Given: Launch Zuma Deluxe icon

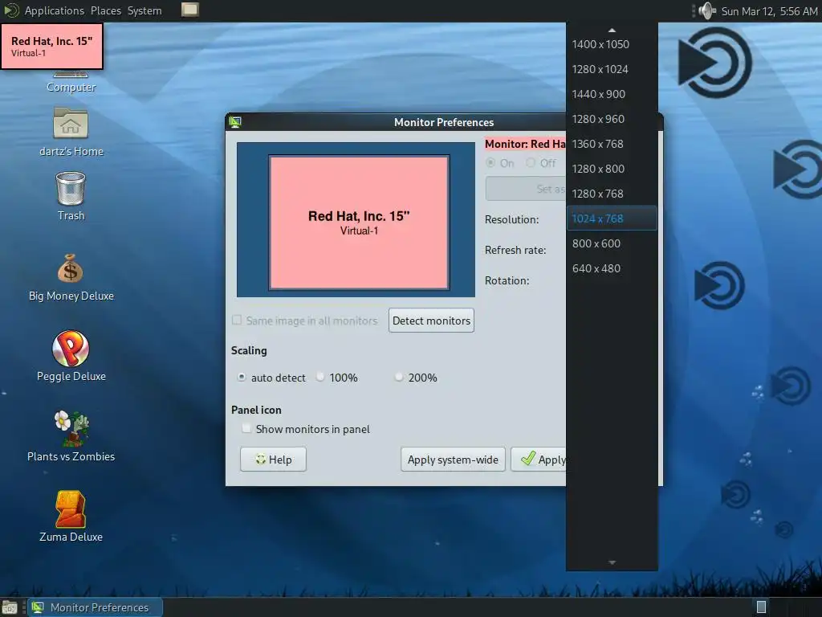Looking at the screenshot, I should tap(71, 509).
